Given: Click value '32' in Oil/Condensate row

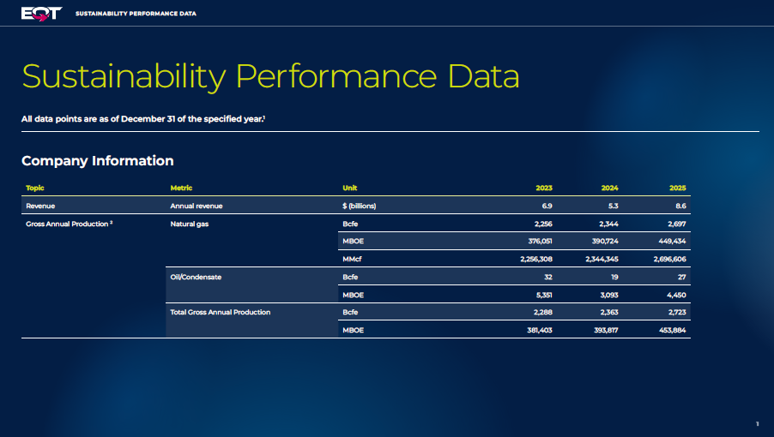Looking at the screenshot, I should (548, 277).
